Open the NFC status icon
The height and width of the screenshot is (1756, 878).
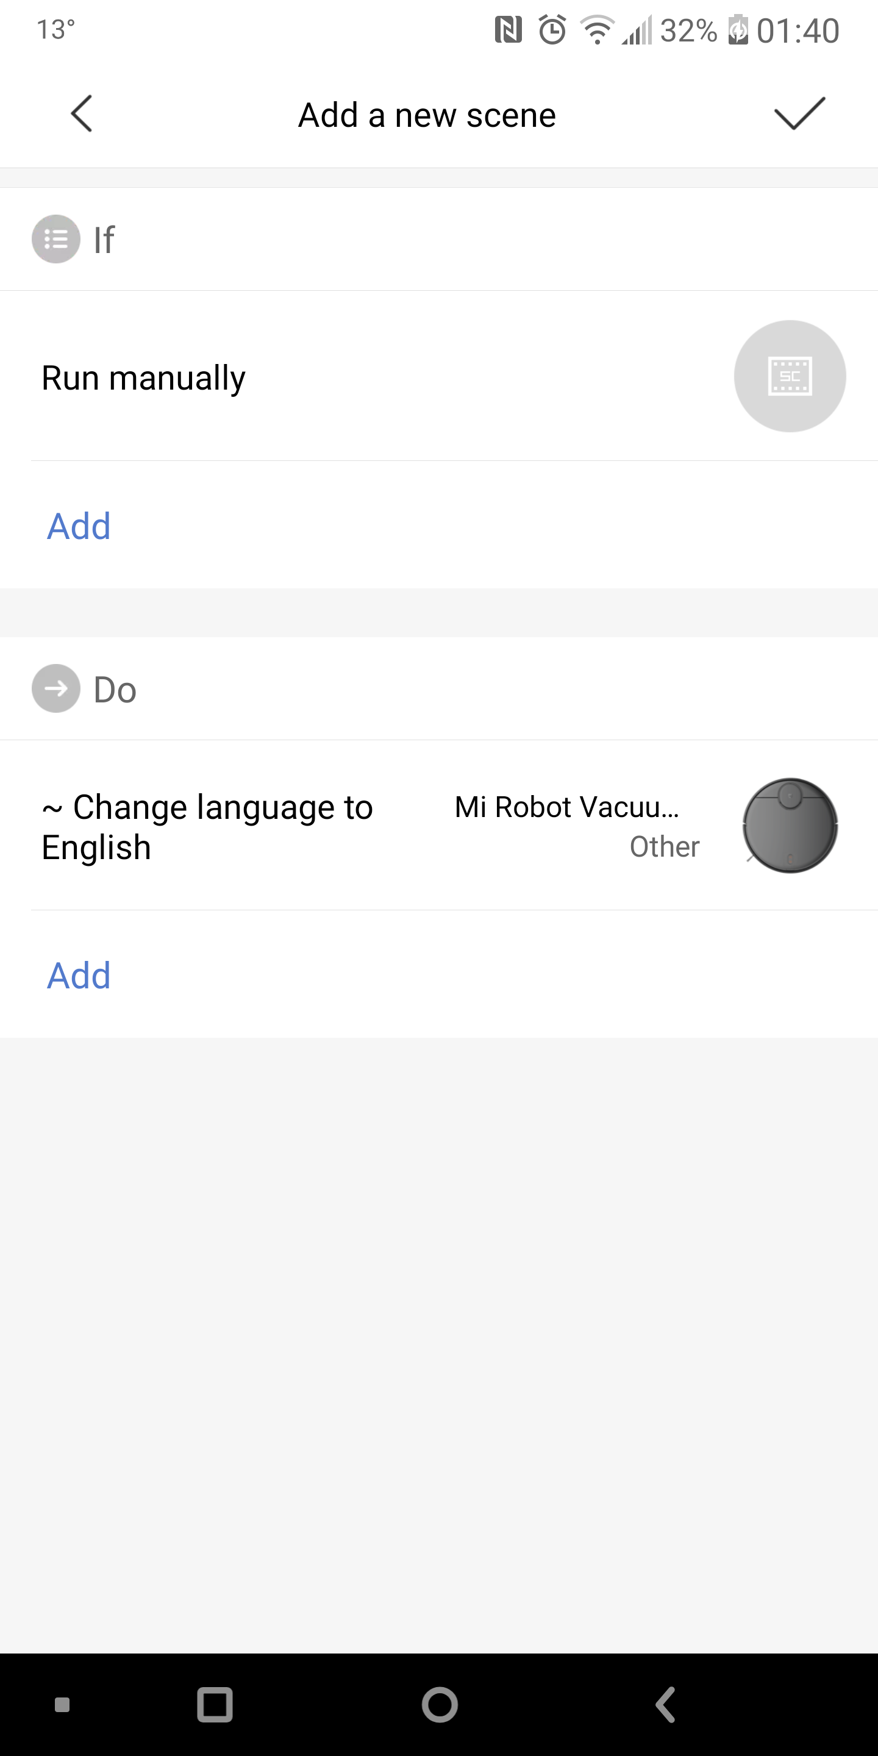pyautogui.click(x=508, y=30)
